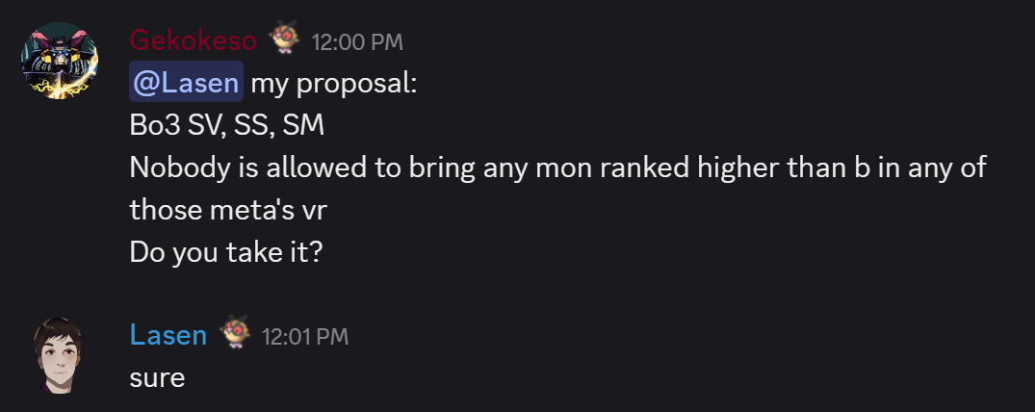Click the blue Lasen username
1035x412 pixels.
click(x=168, y=335)
